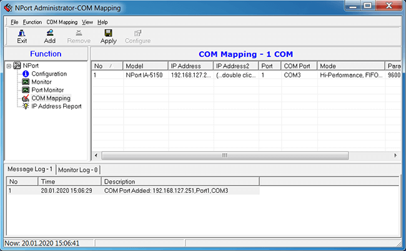The image size is (406, 251).
Task: Click the Apply save-disk icon
Action: point(108,33)
